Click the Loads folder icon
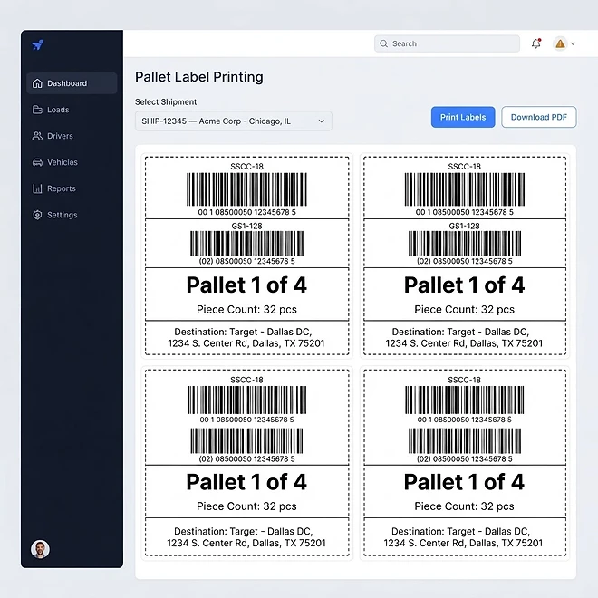 [x=37, y=110]
